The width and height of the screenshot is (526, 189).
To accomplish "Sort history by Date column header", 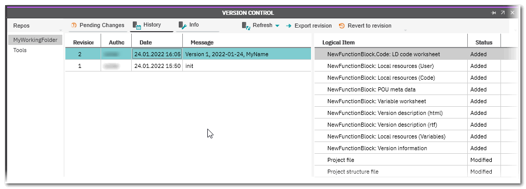I will (x=146, y=42).
